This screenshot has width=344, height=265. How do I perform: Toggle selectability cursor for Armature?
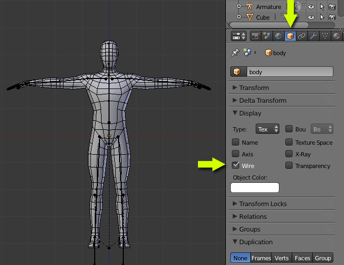pyautogui.click(x=322, y=7)
